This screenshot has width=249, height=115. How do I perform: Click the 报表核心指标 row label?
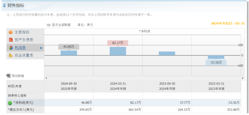pyautogui.click(x=17, y=96)
